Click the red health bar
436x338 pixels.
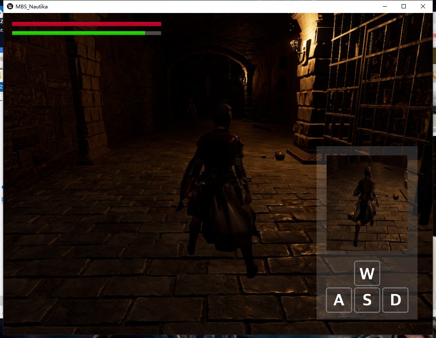tap(86, 24)
